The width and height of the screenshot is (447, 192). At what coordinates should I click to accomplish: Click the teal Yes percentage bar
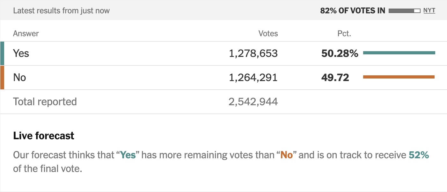pyautogui.click(x=399, y=53)
